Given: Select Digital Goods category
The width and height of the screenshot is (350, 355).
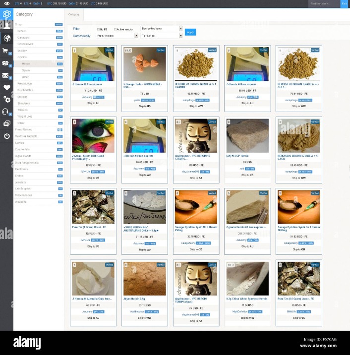Looking at the screenshot, I should click(x=39, y=156).
